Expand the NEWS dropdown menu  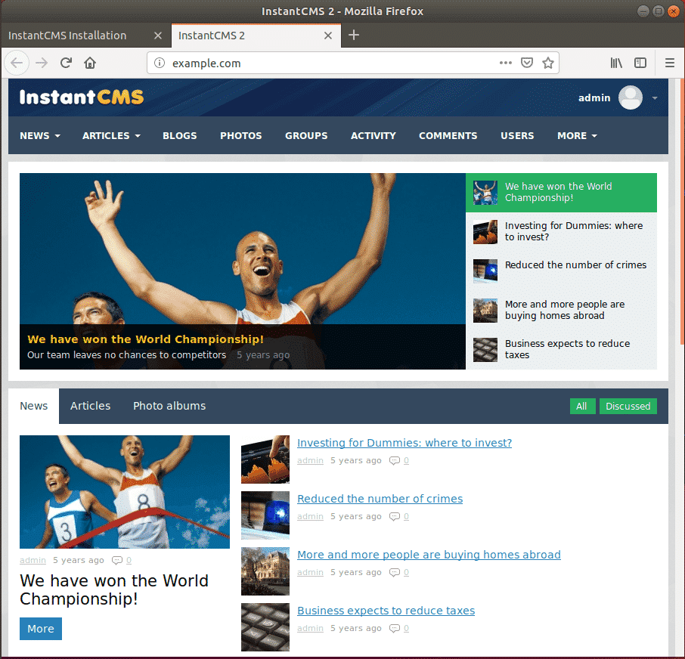click(40, 136)
